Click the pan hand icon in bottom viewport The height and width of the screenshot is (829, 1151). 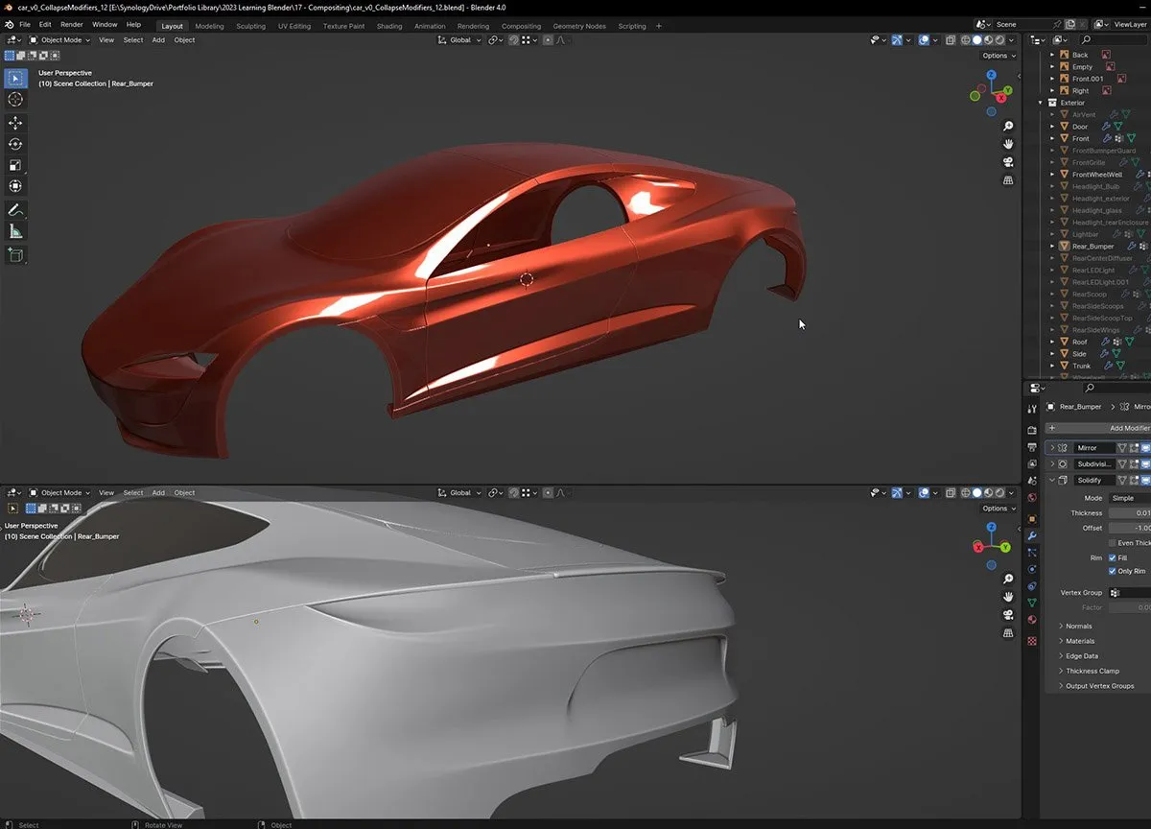(1008, 597)
